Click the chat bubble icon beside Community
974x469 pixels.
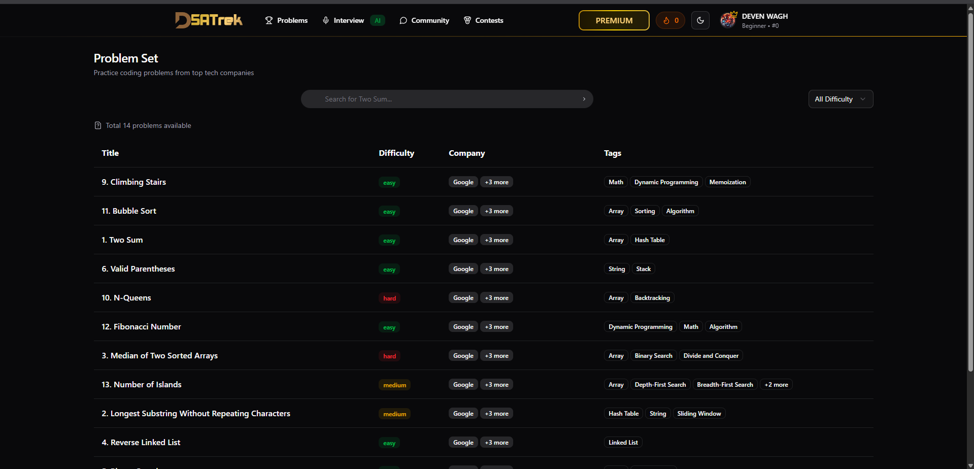tap(403, 20)
